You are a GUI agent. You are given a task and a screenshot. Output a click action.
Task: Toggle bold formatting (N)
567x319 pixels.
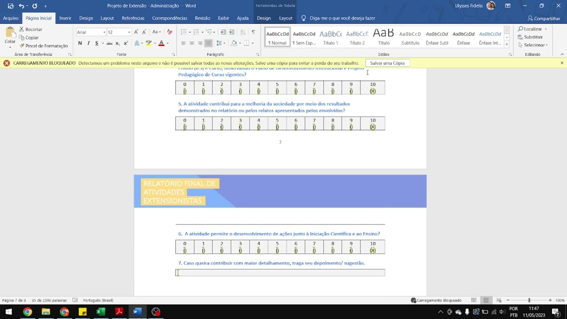tap(80, 43)
